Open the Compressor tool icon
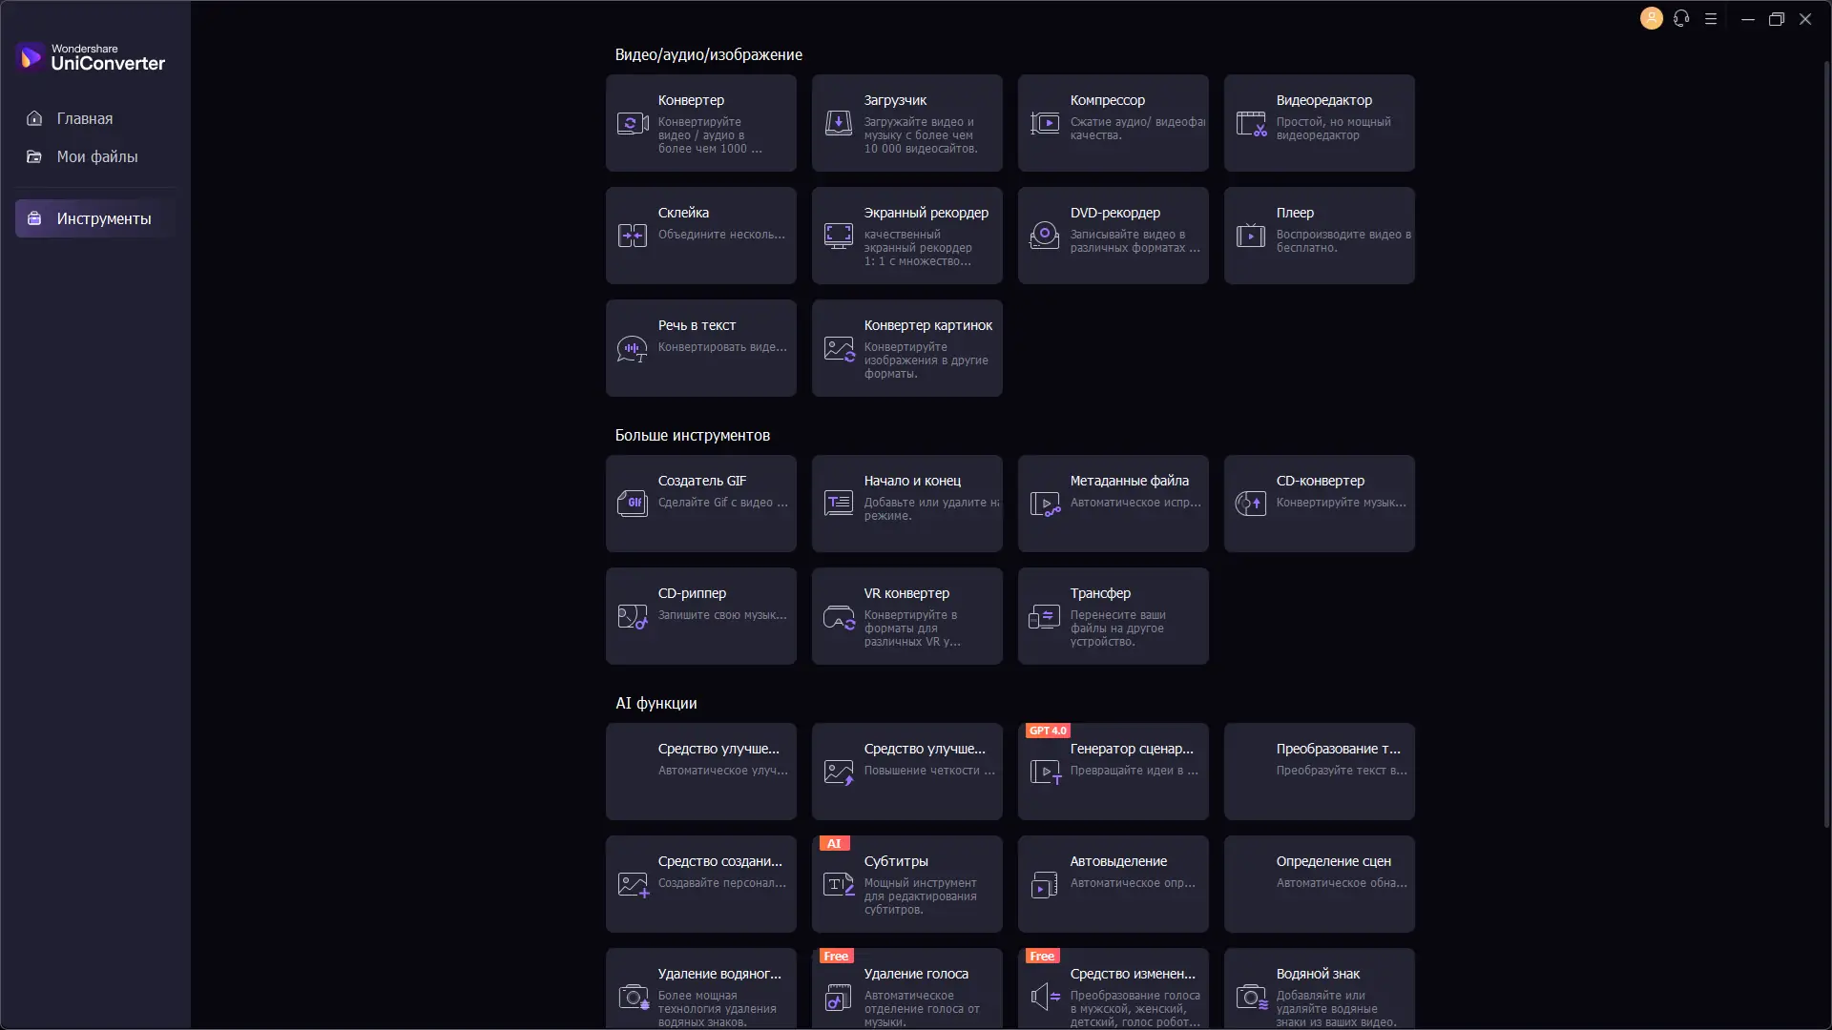1832x1030 pixels. coord(1044,123)
